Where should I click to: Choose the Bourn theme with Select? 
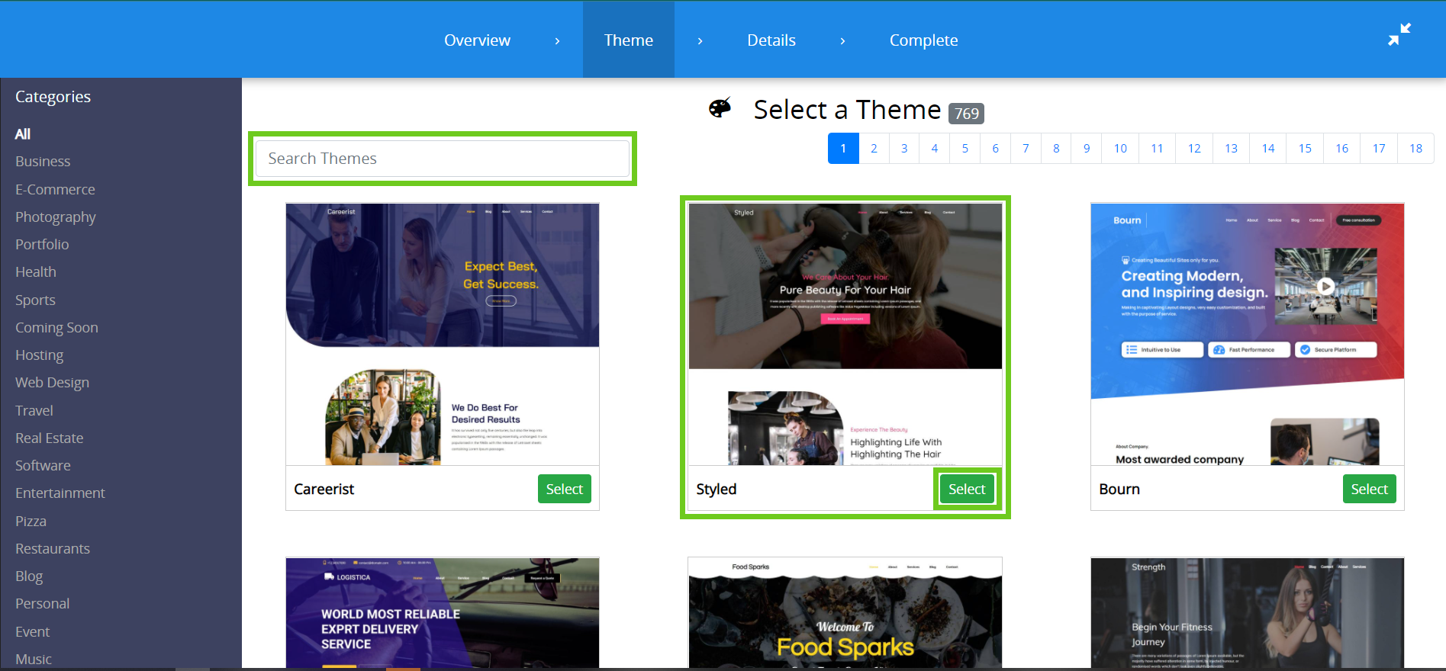(x=1369, y=489)
